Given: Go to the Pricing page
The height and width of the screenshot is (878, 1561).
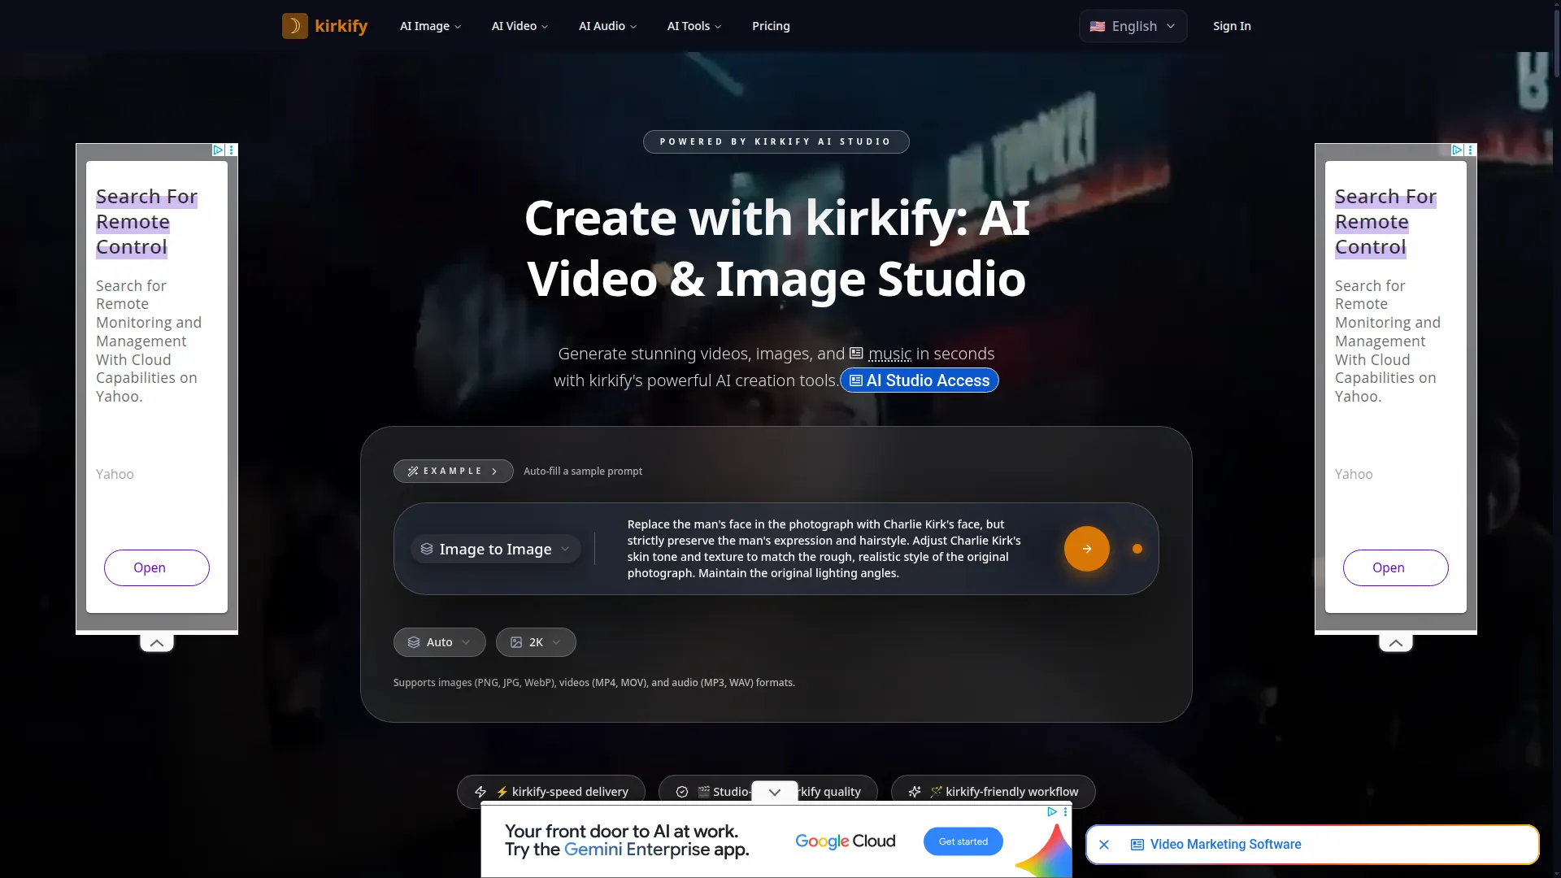Looking at the screenshot, I should (771, 26).
